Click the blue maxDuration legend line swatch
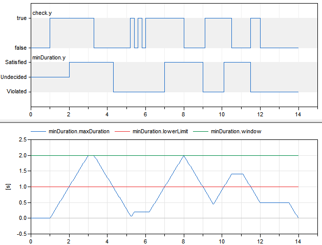Screen dimensions: 322x245 (x=38, y=131)
